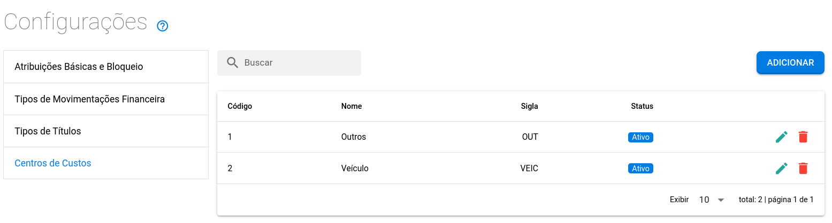The image size is (832, 223).
Task: Select Tipos de Movimentações Financeira
Action: click(89, 99)
